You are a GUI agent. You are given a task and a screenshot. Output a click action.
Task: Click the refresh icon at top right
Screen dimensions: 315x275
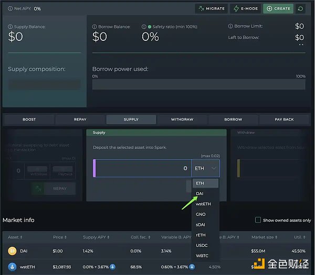(300, 8)
